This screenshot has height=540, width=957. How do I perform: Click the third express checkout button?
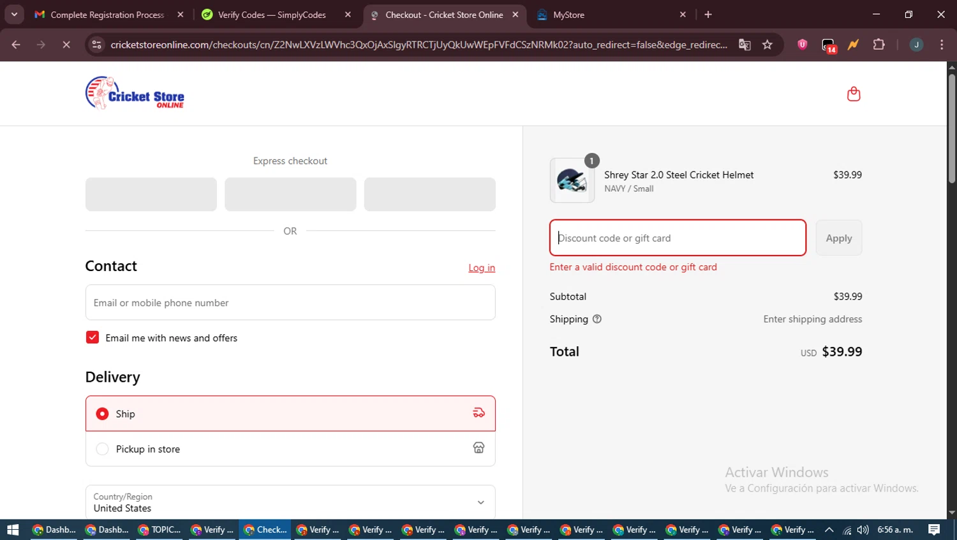pos(430,194)
